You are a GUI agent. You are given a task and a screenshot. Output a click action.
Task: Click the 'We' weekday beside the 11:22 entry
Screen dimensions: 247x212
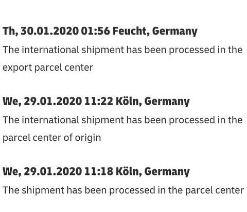pos(12,102)
